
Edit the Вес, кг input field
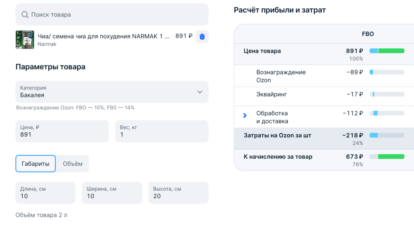pos(162,131)
